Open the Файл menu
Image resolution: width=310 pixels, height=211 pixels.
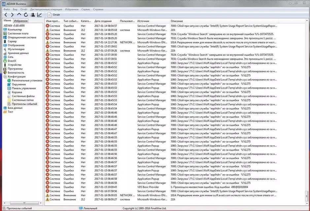point(7,9)
